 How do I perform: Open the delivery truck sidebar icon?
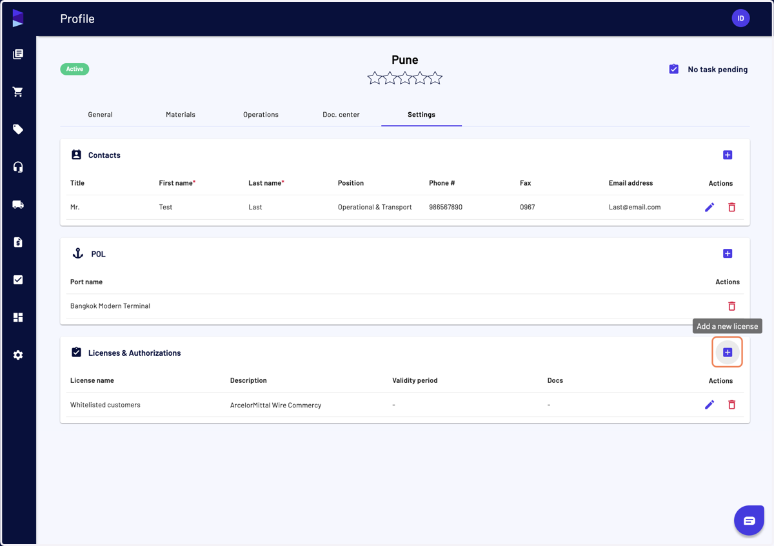(18, 204)
